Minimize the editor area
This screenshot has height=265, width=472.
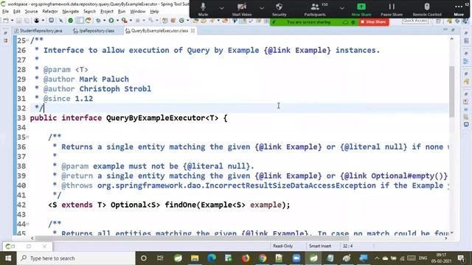point(445,29)
